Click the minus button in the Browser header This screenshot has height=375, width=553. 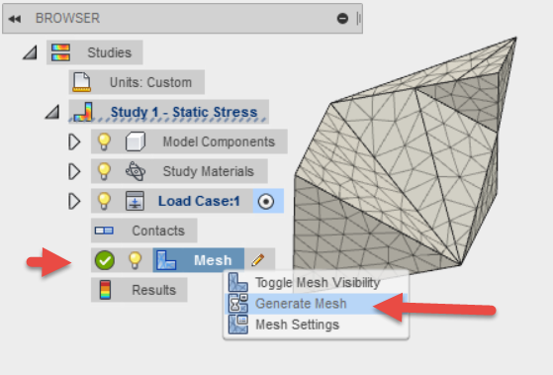(x=342, y=19)
